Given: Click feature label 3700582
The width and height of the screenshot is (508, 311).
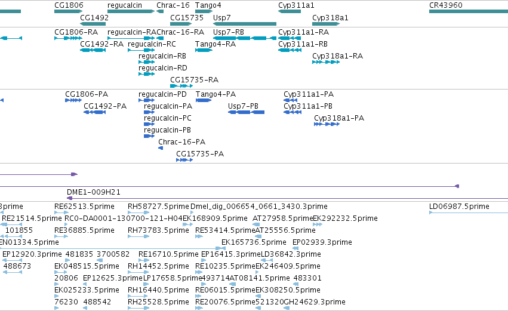Looking at the screenshot, I should coord(113,254).
